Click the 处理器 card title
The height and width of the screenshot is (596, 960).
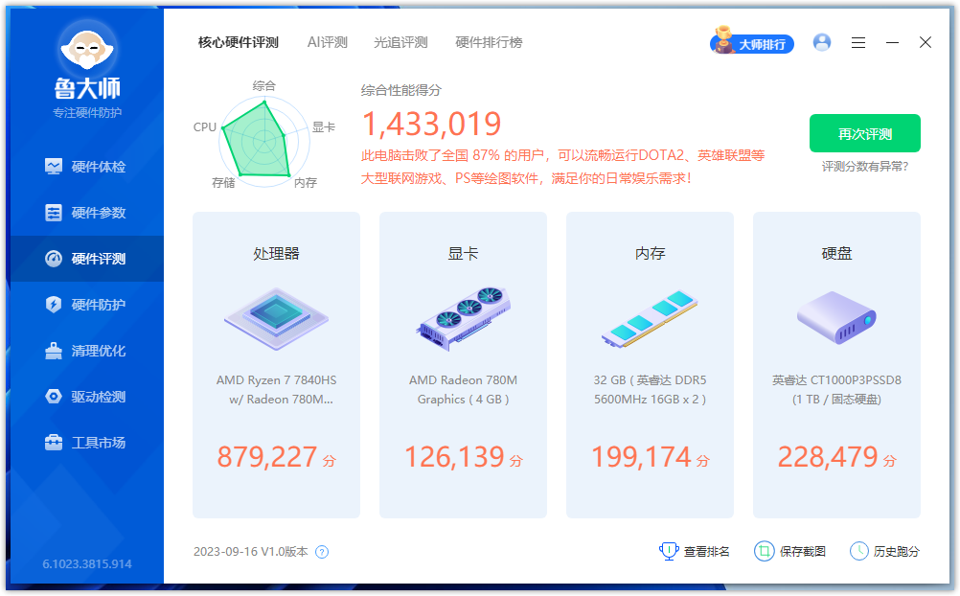pos(276,254)
